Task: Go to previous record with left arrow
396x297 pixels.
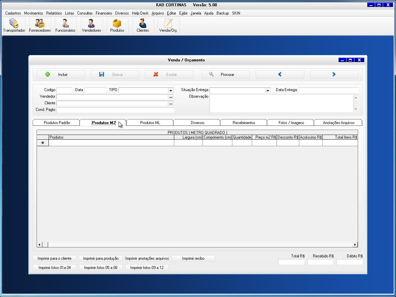Action: click(x=280, y=75)
